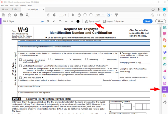Expand the left navigation pane arrow
The width and height of the screenshot is (168, 114).
click(x=1, y=81)
